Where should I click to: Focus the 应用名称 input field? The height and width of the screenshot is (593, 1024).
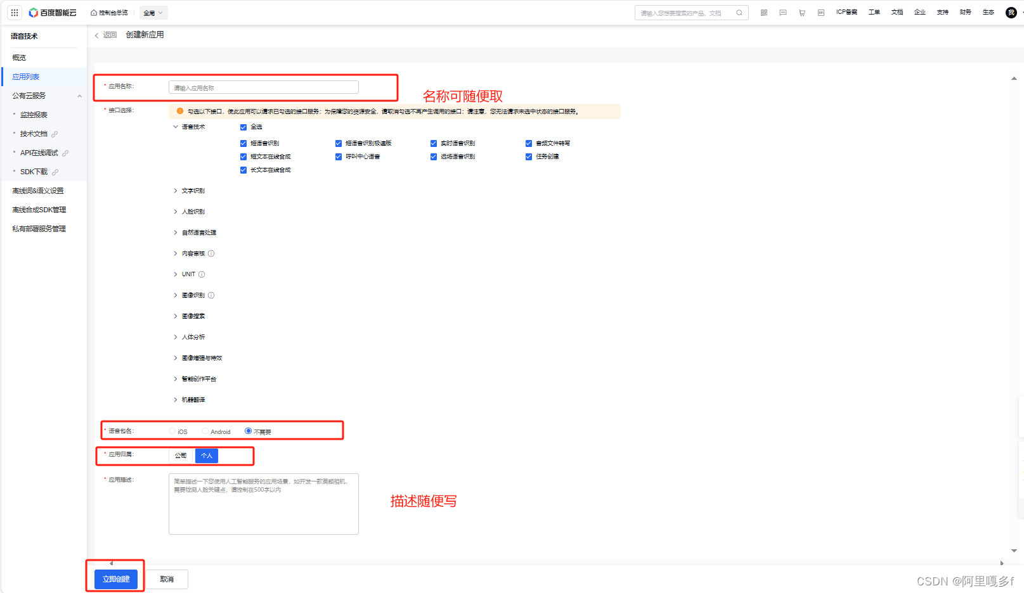coord(264,87)
